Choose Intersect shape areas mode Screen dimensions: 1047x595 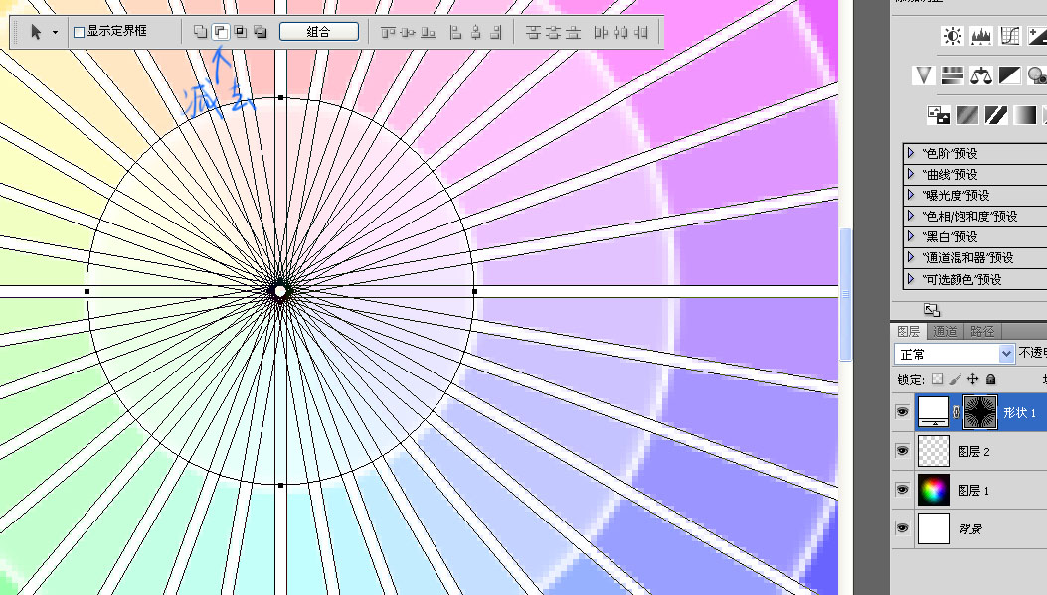[241, 32]
